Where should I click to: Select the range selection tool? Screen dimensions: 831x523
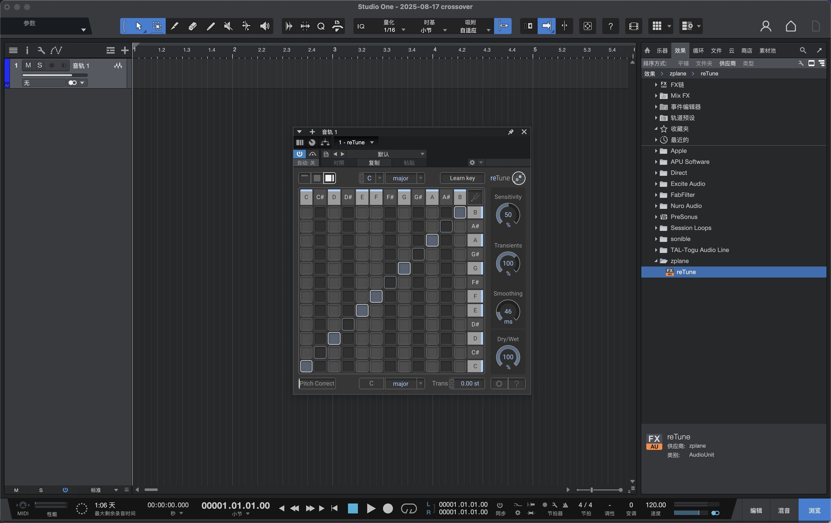coord(157,26)
